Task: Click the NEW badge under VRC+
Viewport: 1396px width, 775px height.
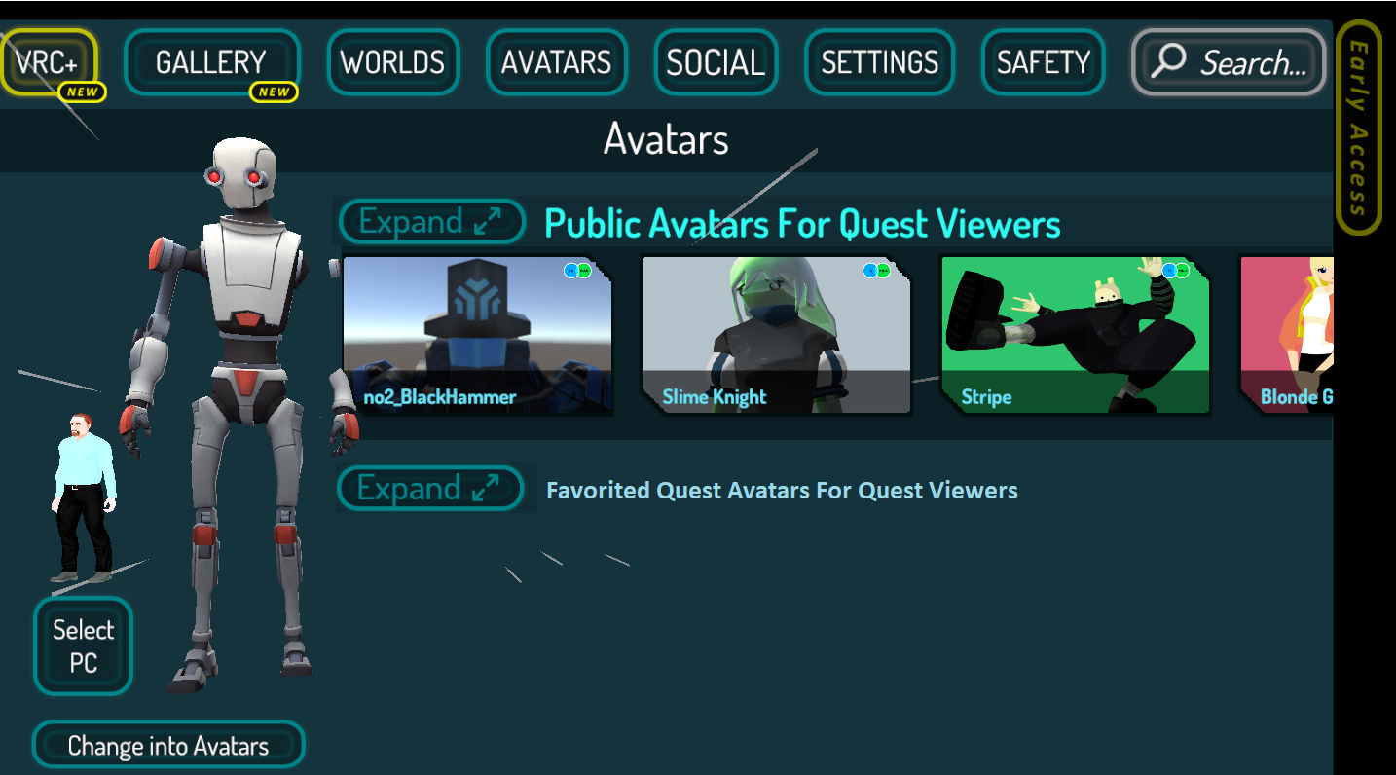Action: 82,92
